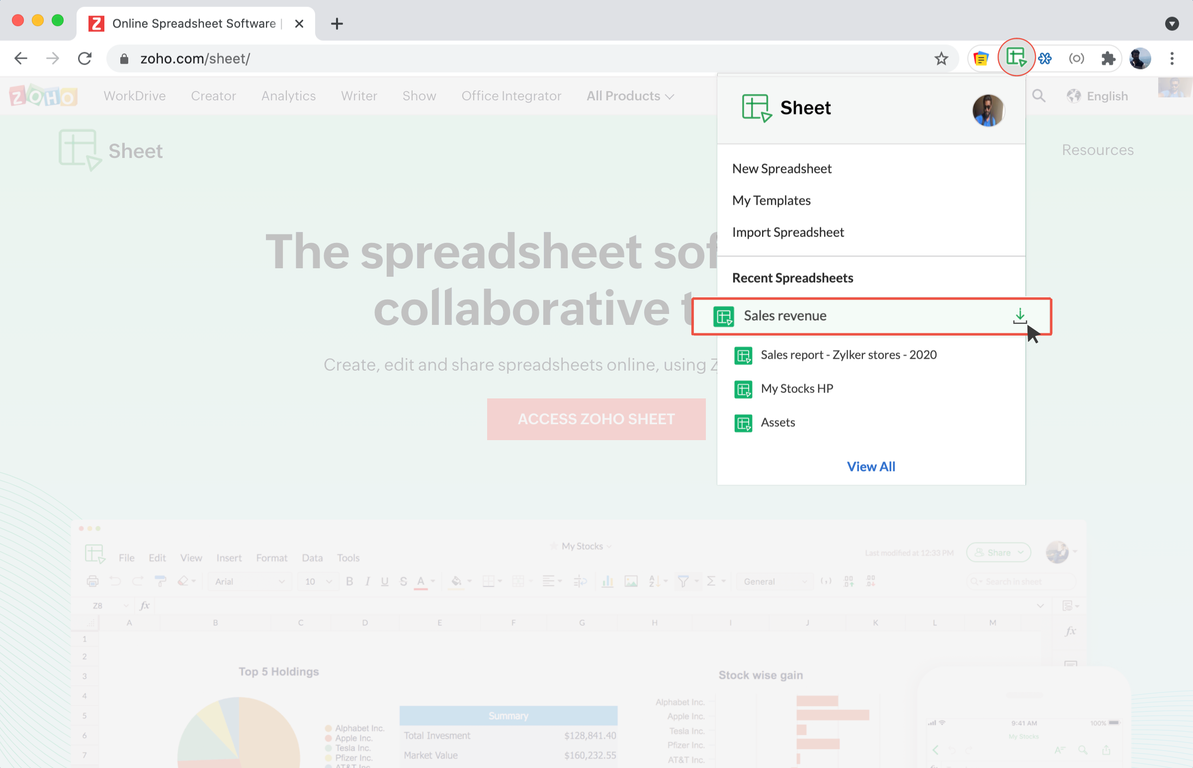Open tab search dropdown arrow
The height and width of the screenshot is (768, 1193).
pyautogui.click(x=1172, y=23)
